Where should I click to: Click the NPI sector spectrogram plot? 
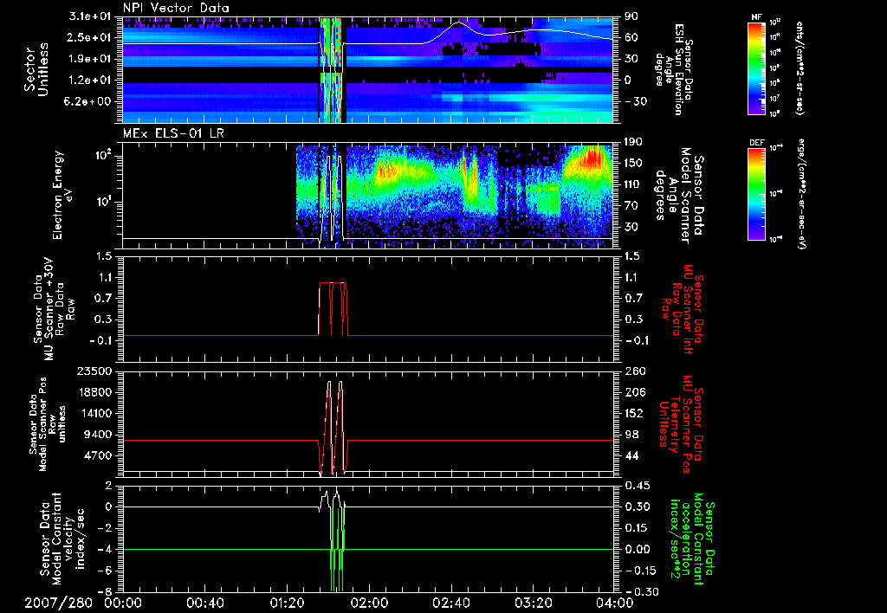point(367,70)
